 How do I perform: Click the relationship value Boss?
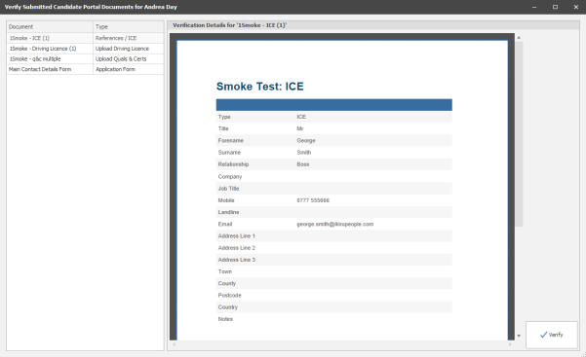point(302,164)
